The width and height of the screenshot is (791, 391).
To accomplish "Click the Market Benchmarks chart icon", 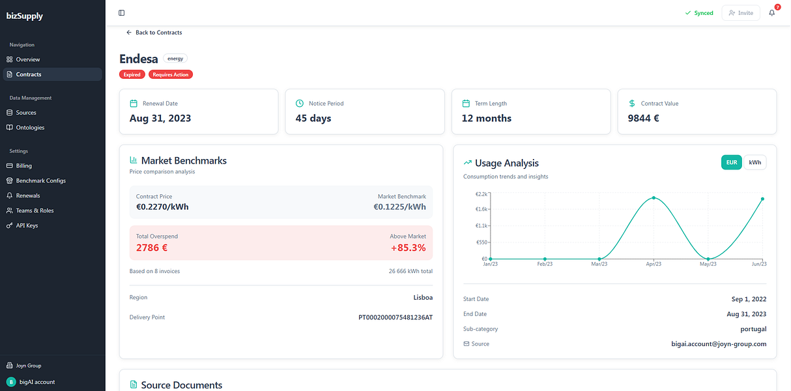I will pyautogui.click(x=134, y=160).
